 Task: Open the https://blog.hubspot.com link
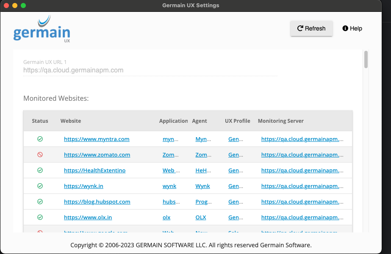97,202
